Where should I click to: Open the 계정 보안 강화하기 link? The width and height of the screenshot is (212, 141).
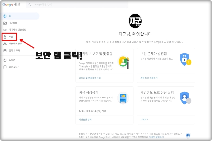[x=149, y=78]
